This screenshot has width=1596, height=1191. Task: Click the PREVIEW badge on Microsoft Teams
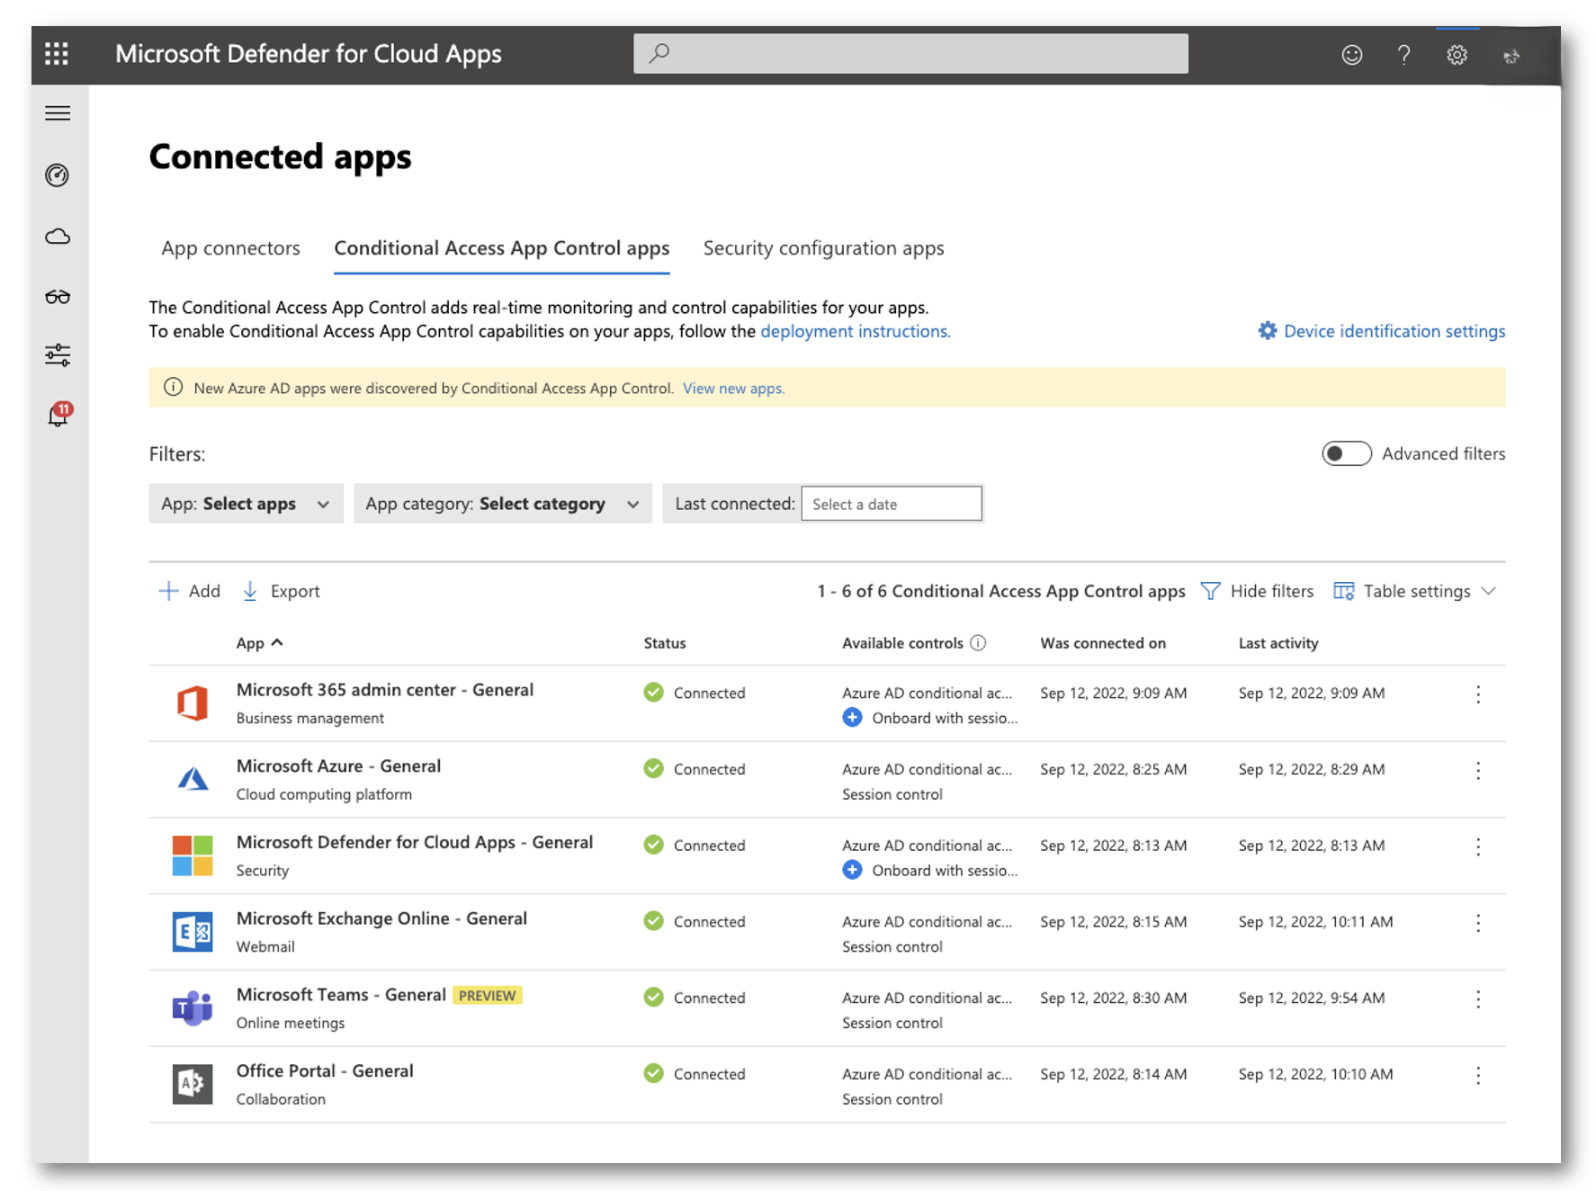point(487,996)
